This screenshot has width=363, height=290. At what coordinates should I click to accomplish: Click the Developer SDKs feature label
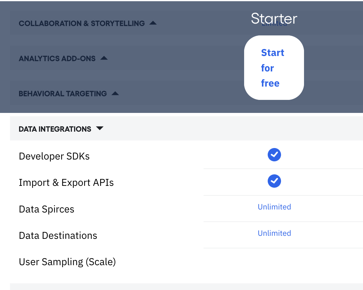coord(54,157)
